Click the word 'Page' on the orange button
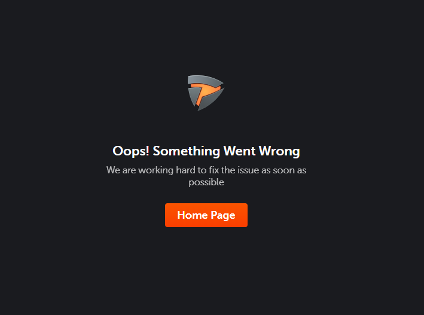Image resolution: width=424 pixels, height=315 pixels. (223, 216)
